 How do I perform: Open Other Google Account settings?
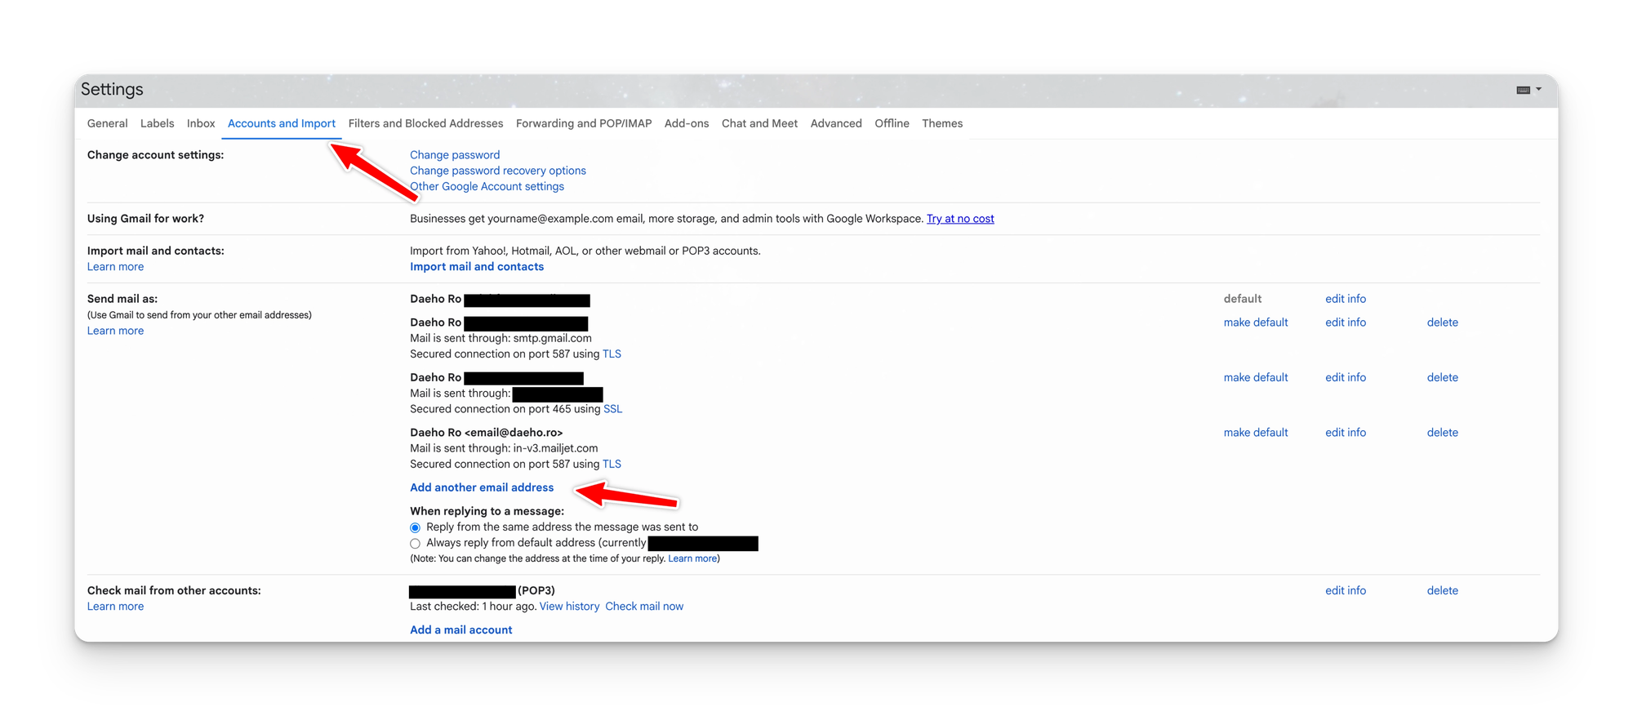pyautogui.click(x=487, y=187)
